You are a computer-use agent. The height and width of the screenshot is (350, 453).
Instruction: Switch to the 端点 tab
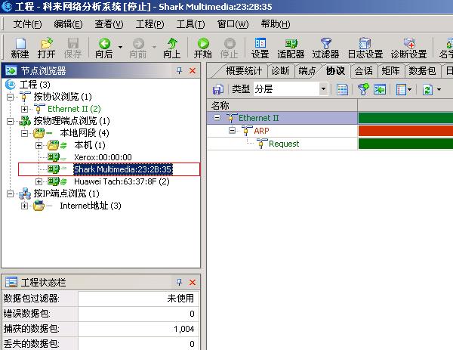click(x=307, y=71)
